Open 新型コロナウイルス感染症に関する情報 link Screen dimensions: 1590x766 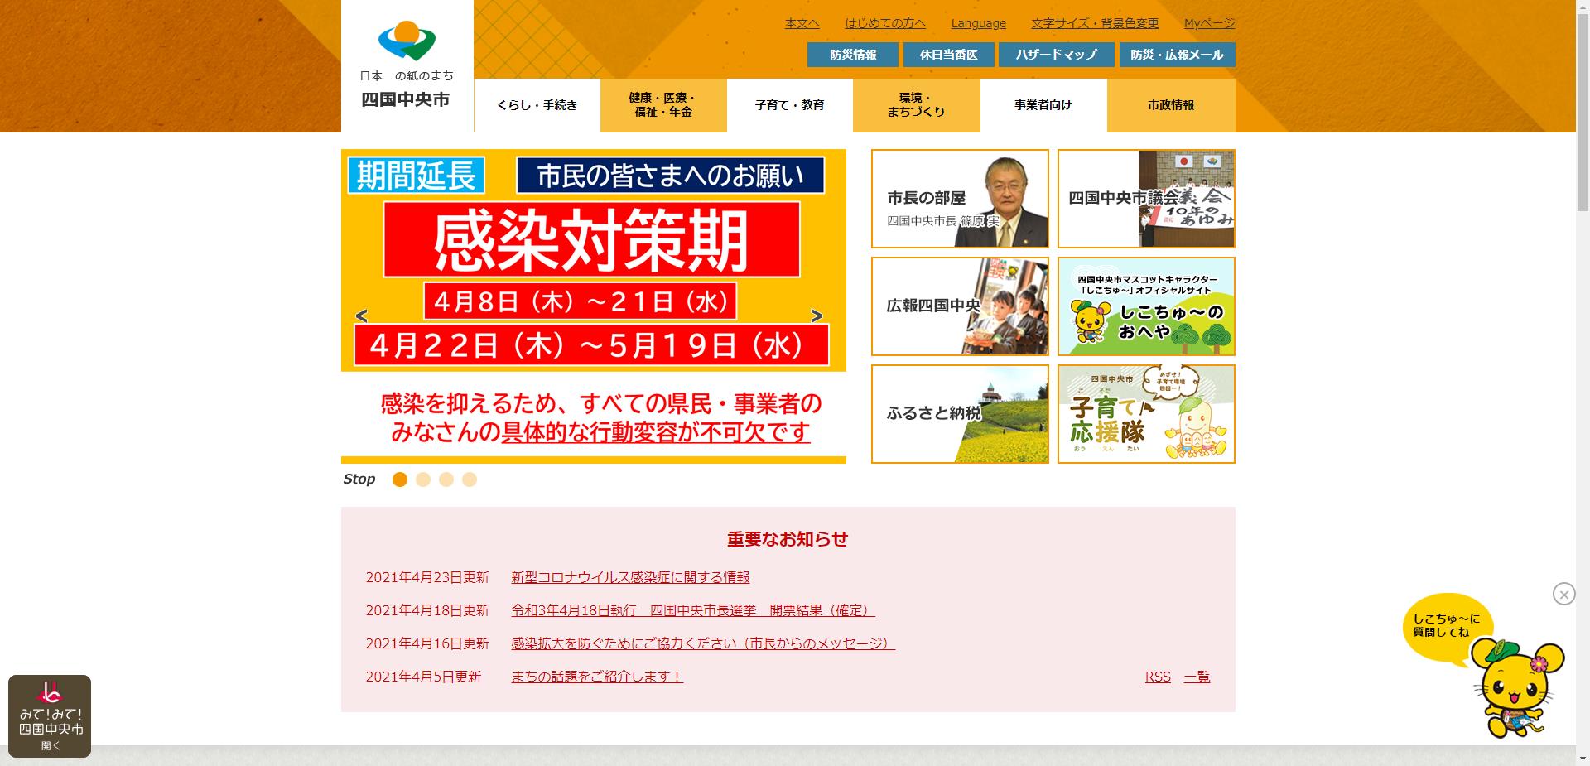pyautogui.click(x=630, y=577)
